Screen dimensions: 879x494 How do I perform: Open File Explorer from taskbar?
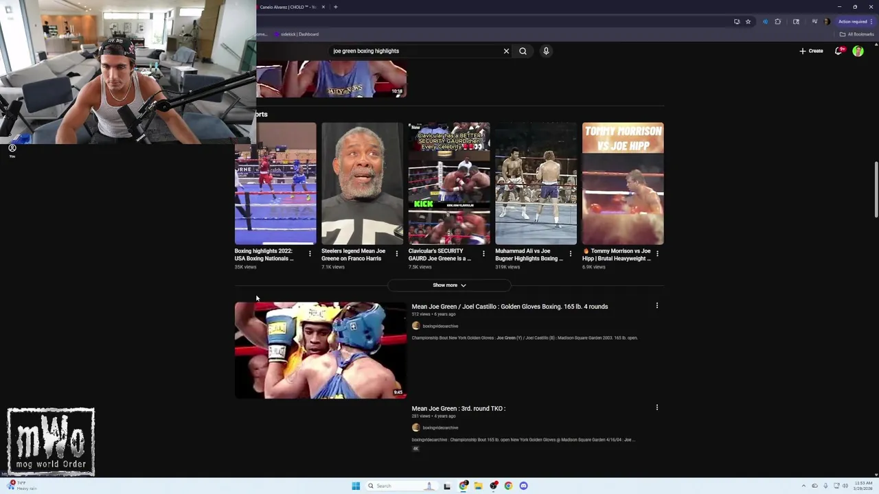tap(479, 486)
